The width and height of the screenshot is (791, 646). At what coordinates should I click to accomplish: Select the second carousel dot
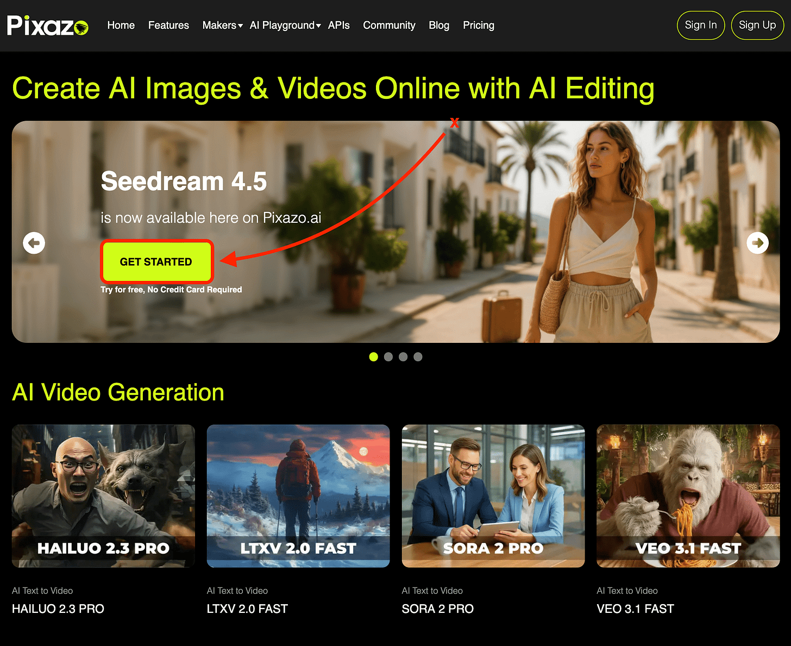[x=388, y=357]
